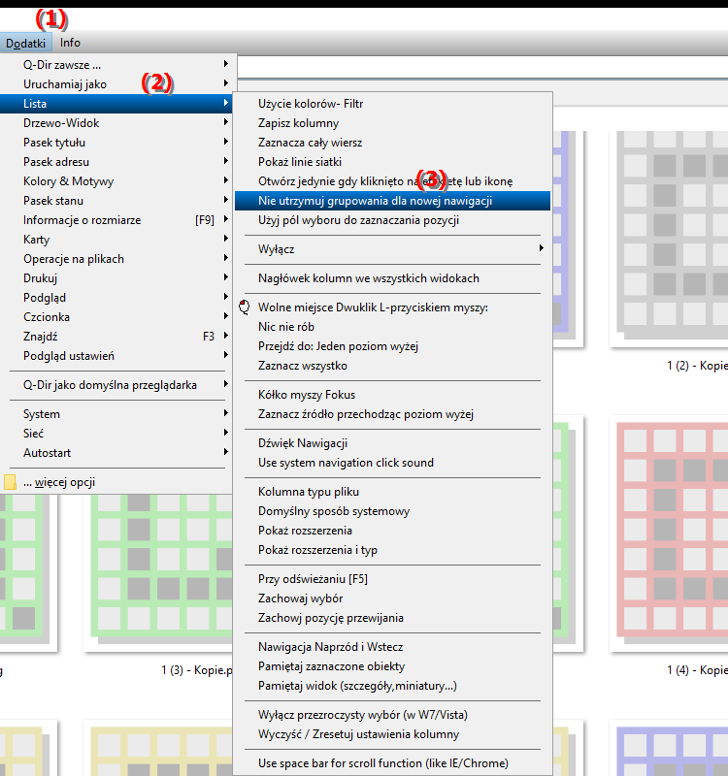Screen dimensions: 728x776
Task: Toggle Otwórz jedynie gdy kliknięto option
Action: 392,181
